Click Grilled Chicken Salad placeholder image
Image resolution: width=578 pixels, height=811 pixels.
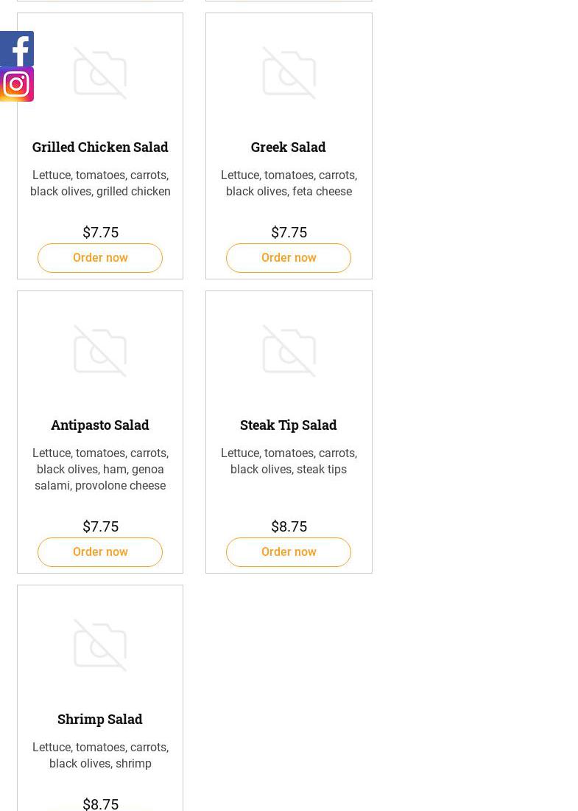pyautogui.click(x=100, y=73)
